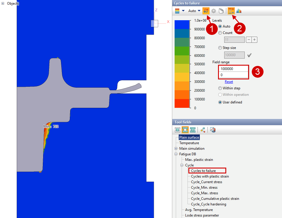Click the node link icon in Tool fields

203,130
